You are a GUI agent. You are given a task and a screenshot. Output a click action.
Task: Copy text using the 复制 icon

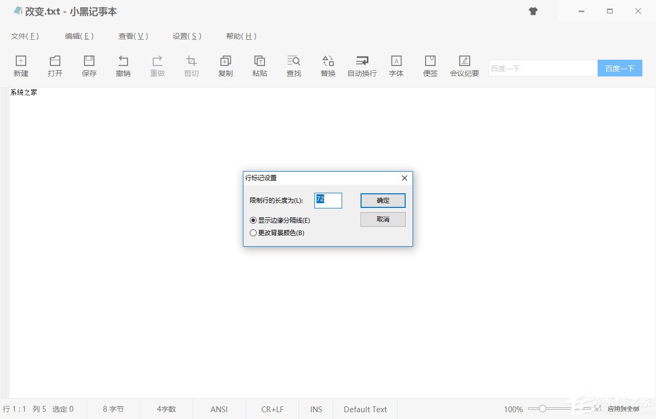click(x=226, y=66)
